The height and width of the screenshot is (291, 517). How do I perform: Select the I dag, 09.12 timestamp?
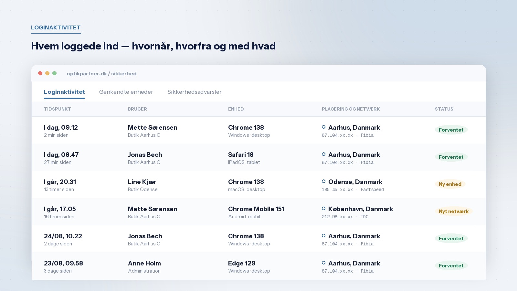pos(61,127)
